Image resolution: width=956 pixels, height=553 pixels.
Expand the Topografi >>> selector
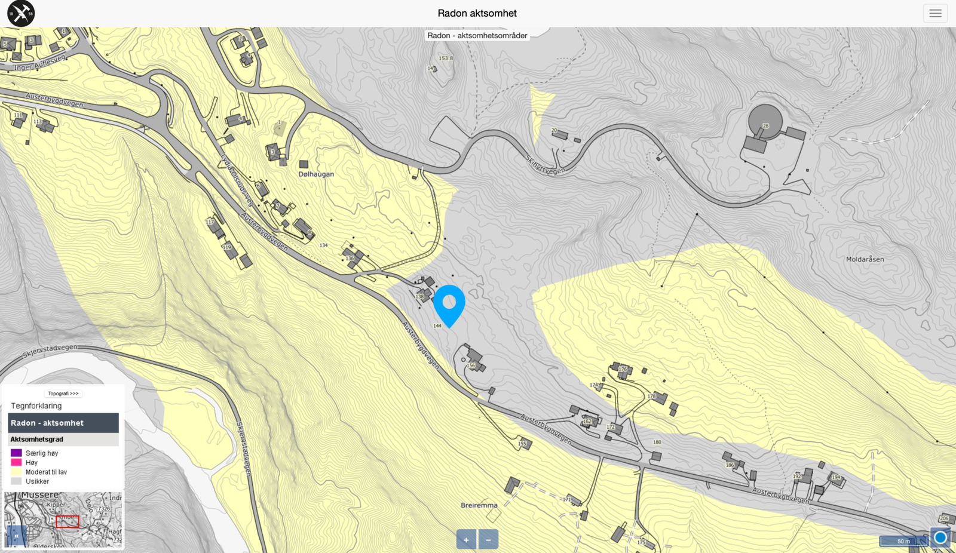point(63,394)
